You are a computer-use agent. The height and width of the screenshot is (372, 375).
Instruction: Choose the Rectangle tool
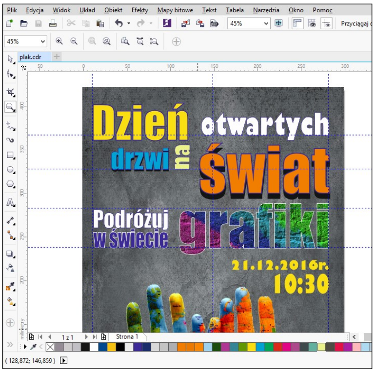pos(10,155)
